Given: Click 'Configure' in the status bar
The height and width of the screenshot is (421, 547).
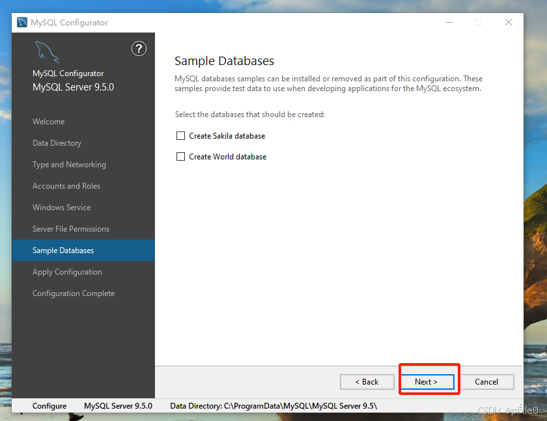Looking at the screenshot, I should pos(49,406).
